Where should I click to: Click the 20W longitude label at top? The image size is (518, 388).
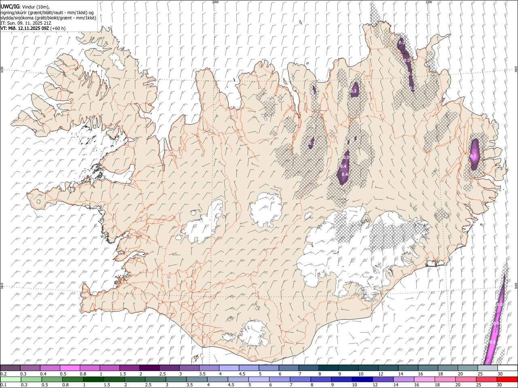(x=215, y=2)
